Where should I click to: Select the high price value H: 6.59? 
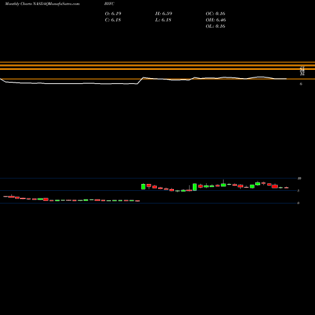[x=164, y=13]
